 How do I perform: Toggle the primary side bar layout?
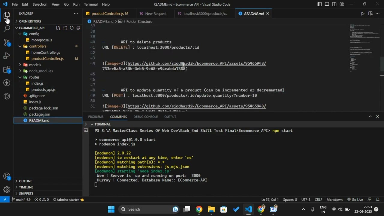[x=319, y=4]
